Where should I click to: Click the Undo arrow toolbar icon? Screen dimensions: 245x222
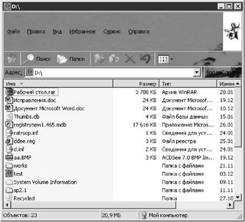pyautogui.click(x=145, y=59)
